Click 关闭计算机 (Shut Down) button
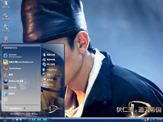This screenshot has height=122, width=163. tap(30, 114)
